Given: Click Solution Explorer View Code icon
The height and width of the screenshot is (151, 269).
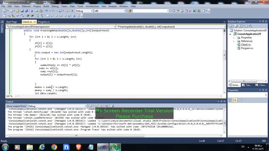Looking at the screenshot, I should [x=246, y=26].
